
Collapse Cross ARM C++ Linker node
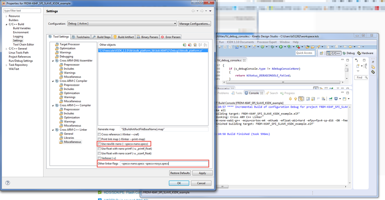pos(53,130)
